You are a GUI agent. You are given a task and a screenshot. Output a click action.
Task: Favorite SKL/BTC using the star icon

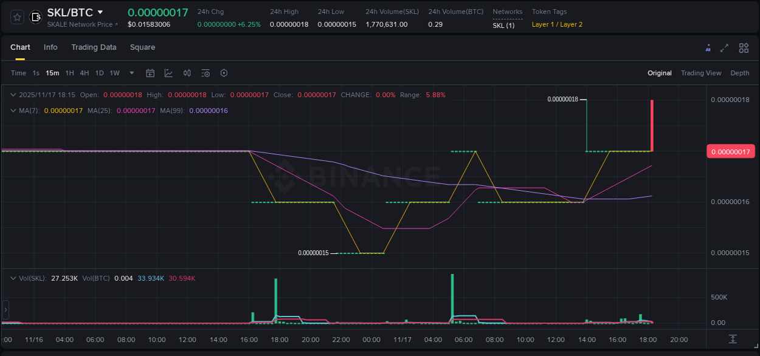(16, 16)
